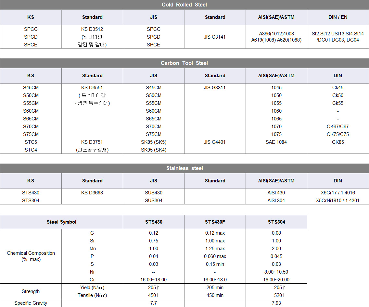Image resolution: width=369 pixels, height=307 pixels.
Task: Click the Chemical Composition row label
Action: [31, 256]
